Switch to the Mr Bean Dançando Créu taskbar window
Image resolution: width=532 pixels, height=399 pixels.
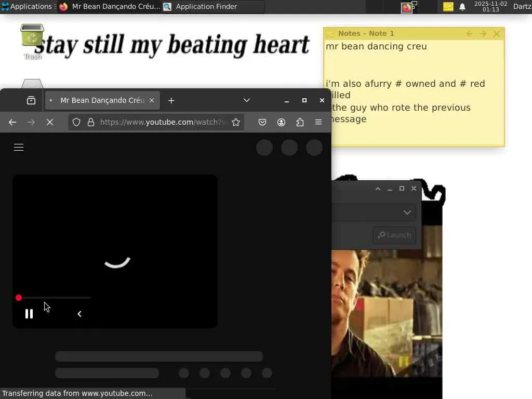pyautogui.click(x=109, y=6)
